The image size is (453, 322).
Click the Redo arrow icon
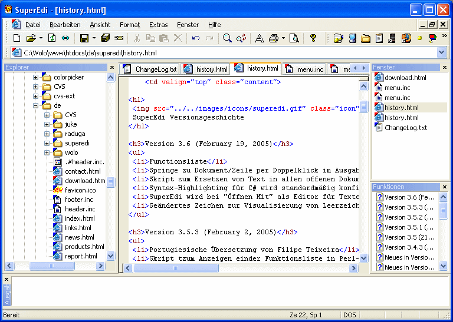[x=209, y=38]
